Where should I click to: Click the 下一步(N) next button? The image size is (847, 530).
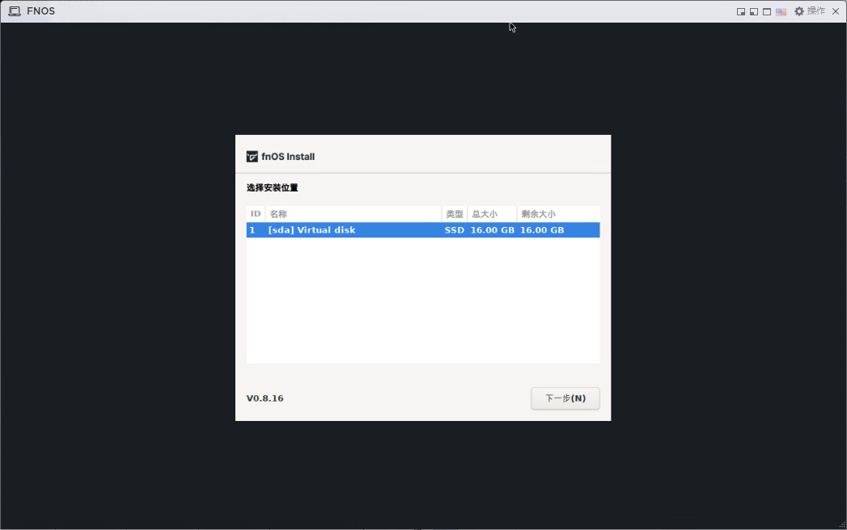565,398
